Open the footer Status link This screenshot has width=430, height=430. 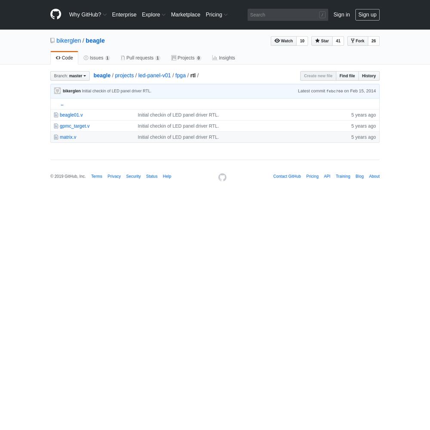click(152, 176)
